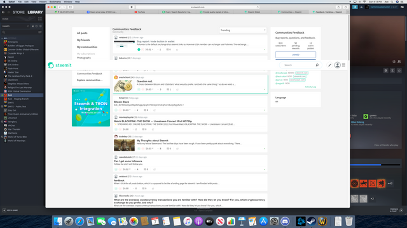Go to All posts in sidebar
Viewport: 407px width, 228px height.
82,34
